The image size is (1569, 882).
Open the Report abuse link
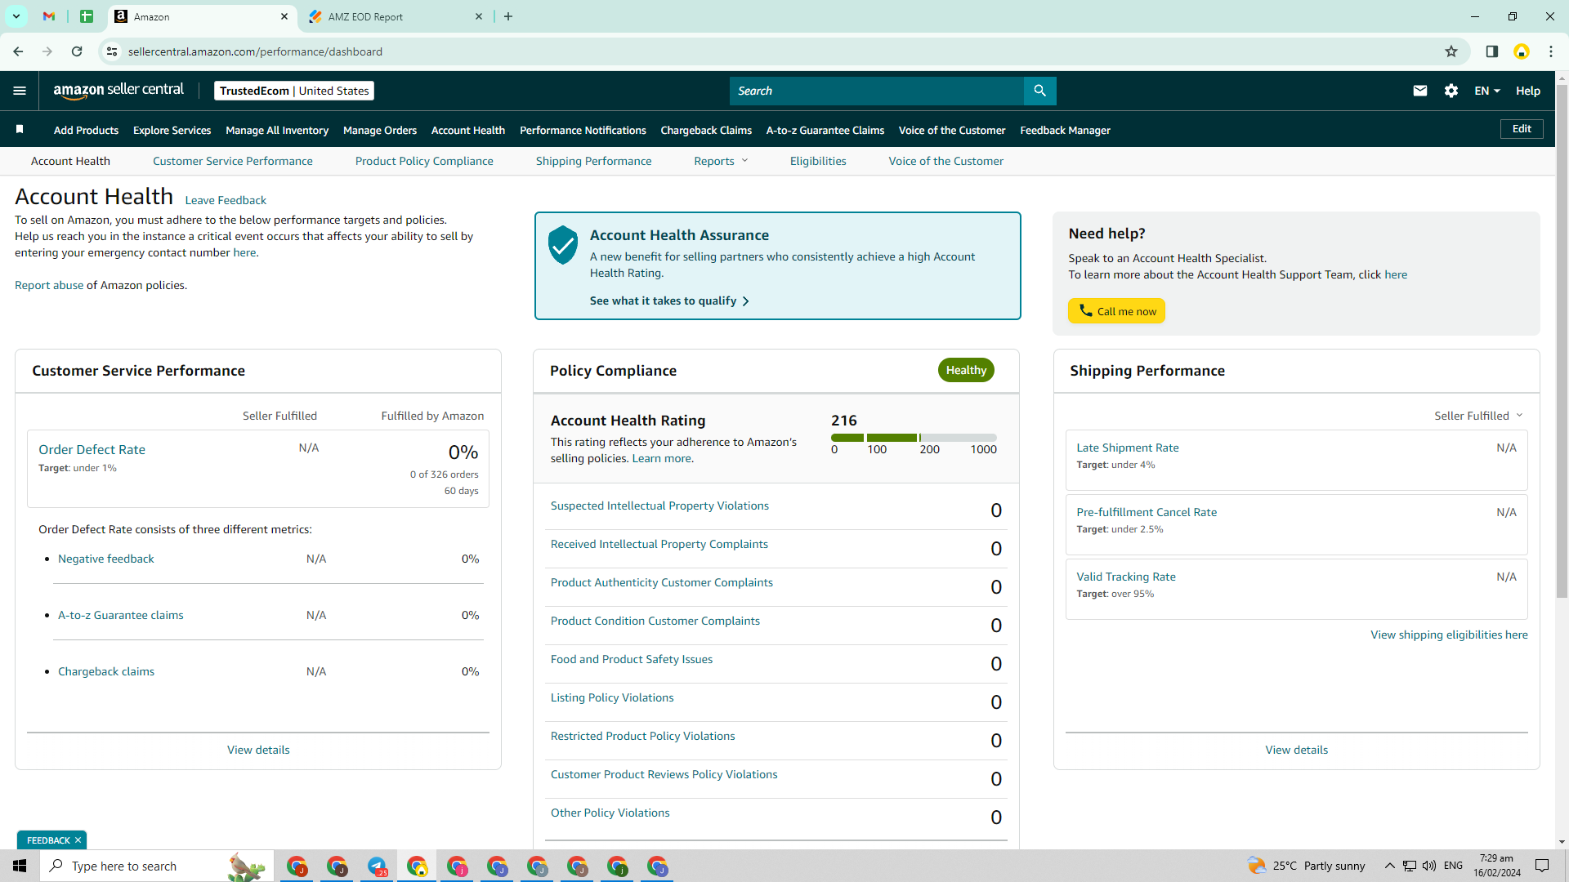point(49,285)
